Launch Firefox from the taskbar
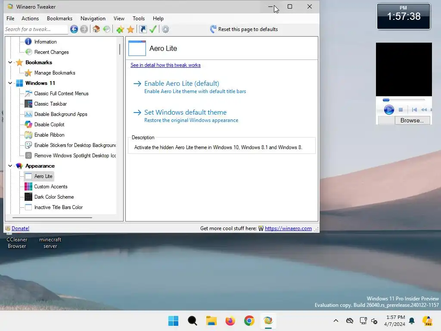 (x=230, y=321)
